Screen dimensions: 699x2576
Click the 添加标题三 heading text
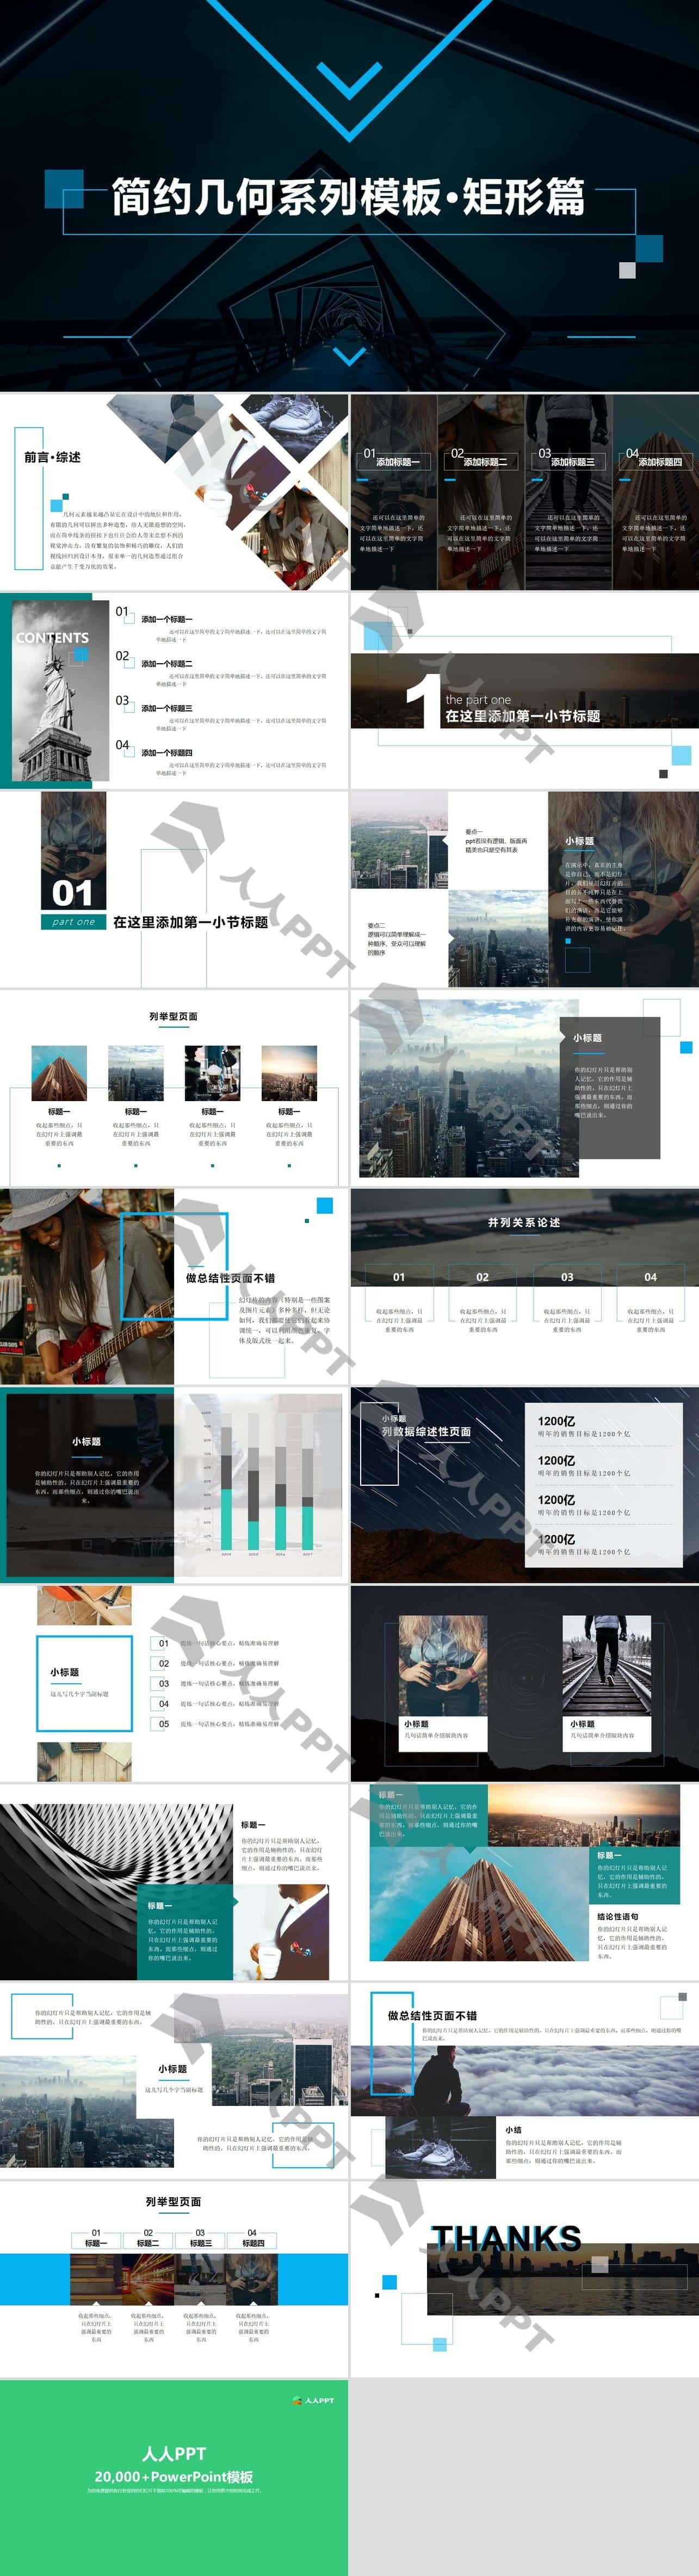[x=572, y=462]
